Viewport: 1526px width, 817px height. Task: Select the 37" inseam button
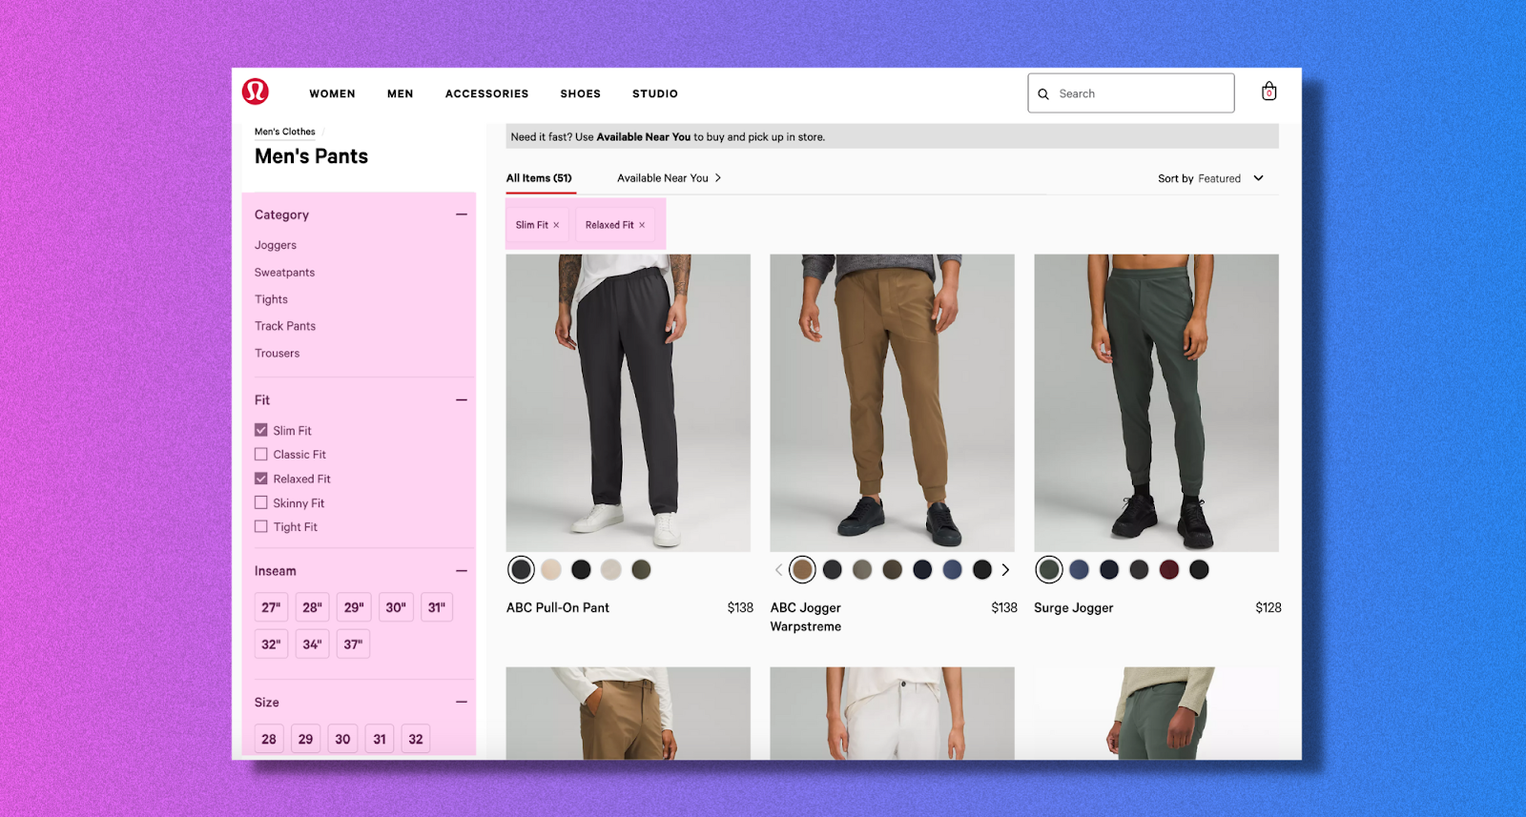coord(354,644)
